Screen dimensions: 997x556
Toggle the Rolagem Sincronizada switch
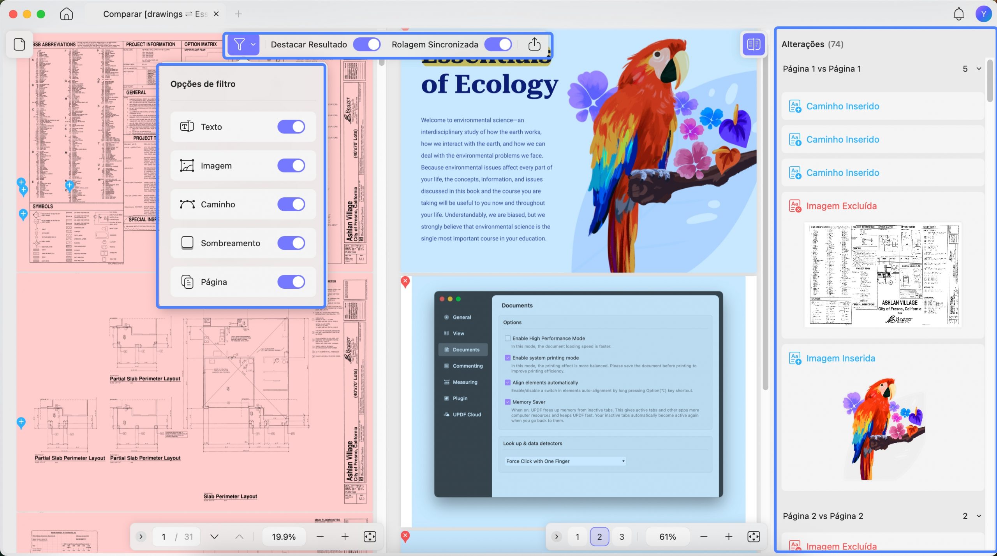pyautogui.click(x=498, y=44)
